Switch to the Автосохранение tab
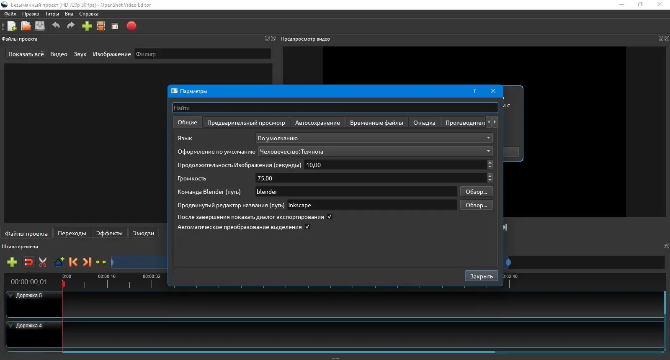This screenshot has height=360, width=670. (x=317, y=123)
